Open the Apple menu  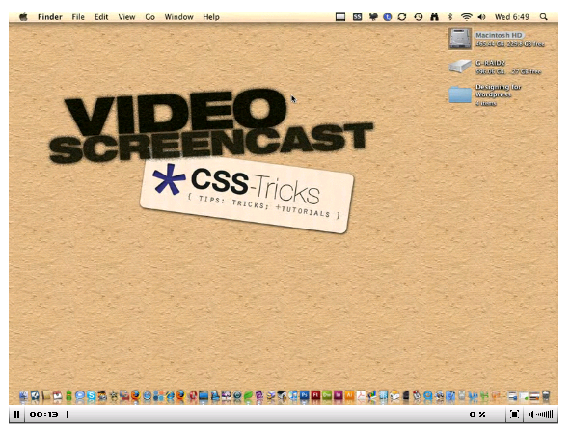[23, 16]
